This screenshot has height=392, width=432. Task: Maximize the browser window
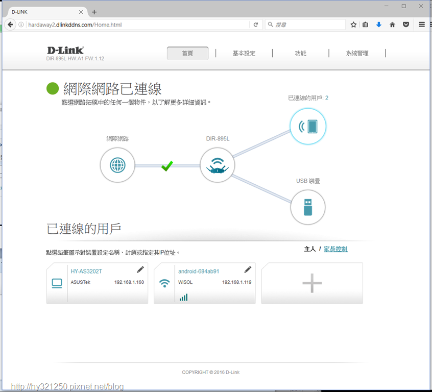click(x=403, y=6)
